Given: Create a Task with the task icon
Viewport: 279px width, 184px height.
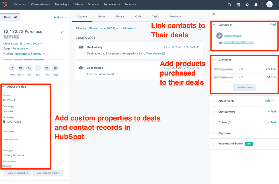Looking at the screenshot, I should coord(46,68).
